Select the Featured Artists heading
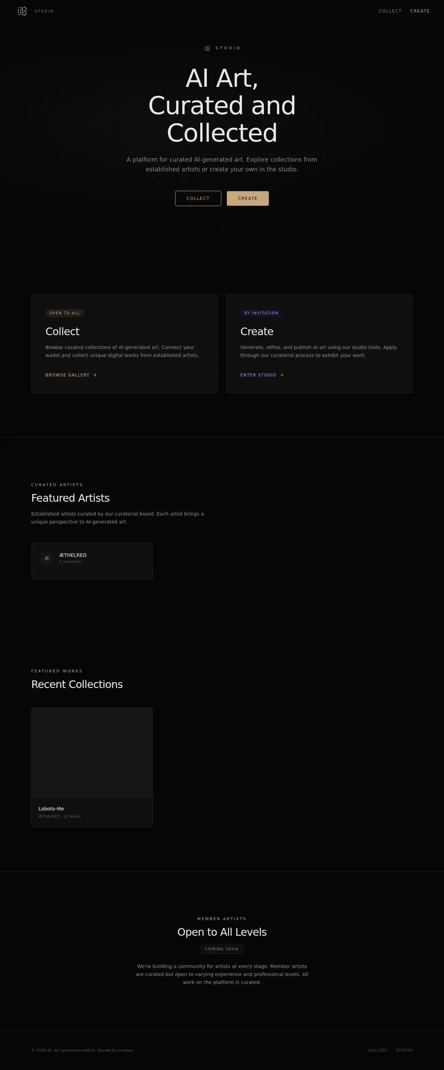The height and width of the screenshot is (1070, 444). click(71, 498)
